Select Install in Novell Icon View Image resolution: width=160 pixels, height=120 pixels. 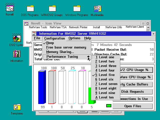click(x=96, y=27)
